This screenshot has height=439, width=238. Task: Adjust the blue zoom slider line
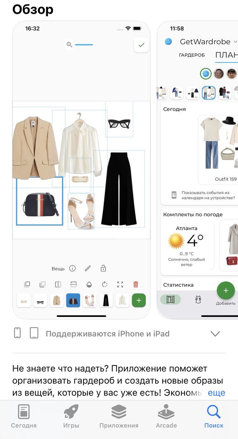pos(84,45)
